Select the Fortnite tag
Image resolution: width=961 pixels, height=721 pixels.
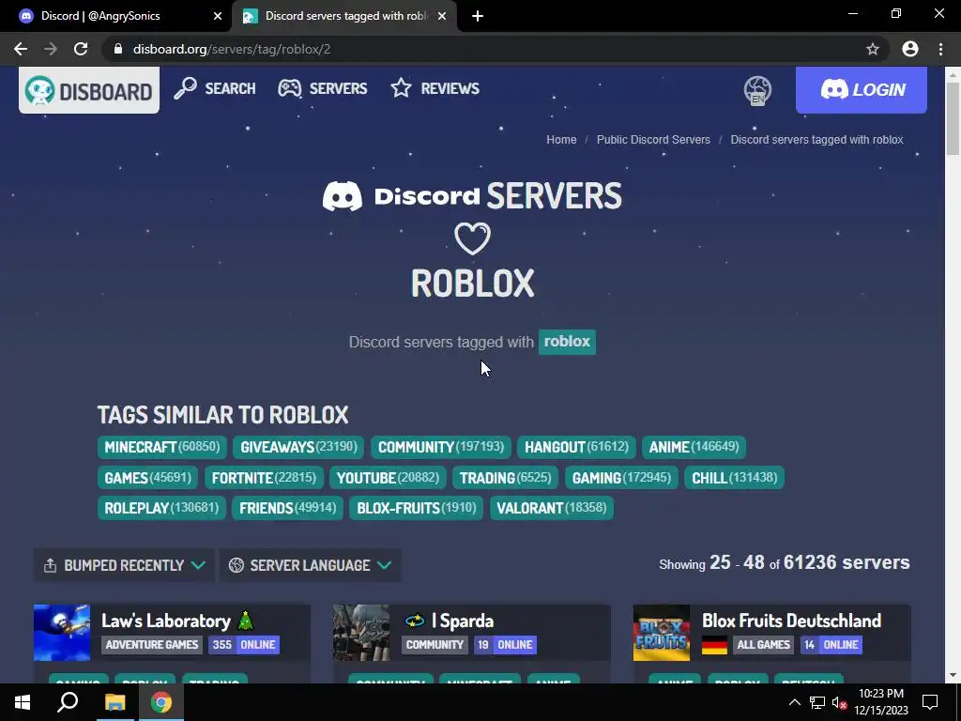pos(264,478)
